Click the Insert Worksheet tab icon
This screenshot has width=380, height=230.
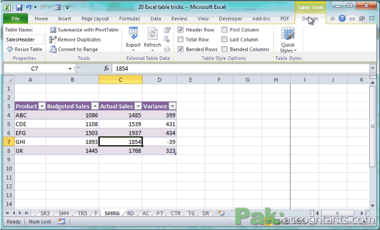(221, 213)
